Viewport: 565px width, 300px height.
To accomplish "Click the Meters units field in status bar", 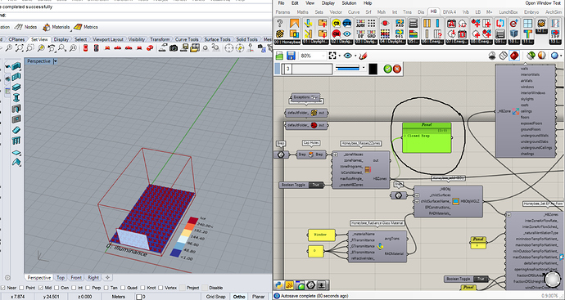I will 119,297.
